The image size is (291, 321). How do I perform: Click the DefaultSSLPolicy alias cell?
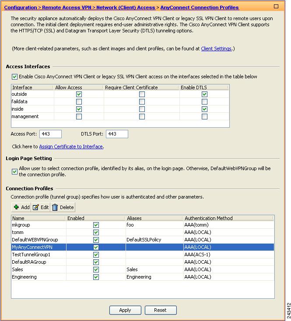click(154, 240)
